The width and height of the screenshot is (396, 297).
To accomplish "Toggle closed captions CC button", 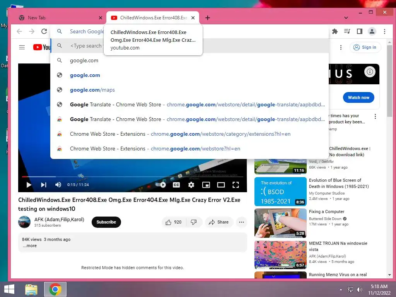I will pyautogui.click(x=176, y=185).
